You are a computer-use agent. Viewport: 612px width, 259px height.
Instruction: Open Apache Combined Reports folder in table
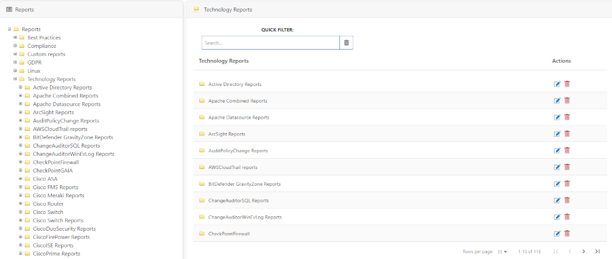tap(237, 101)
